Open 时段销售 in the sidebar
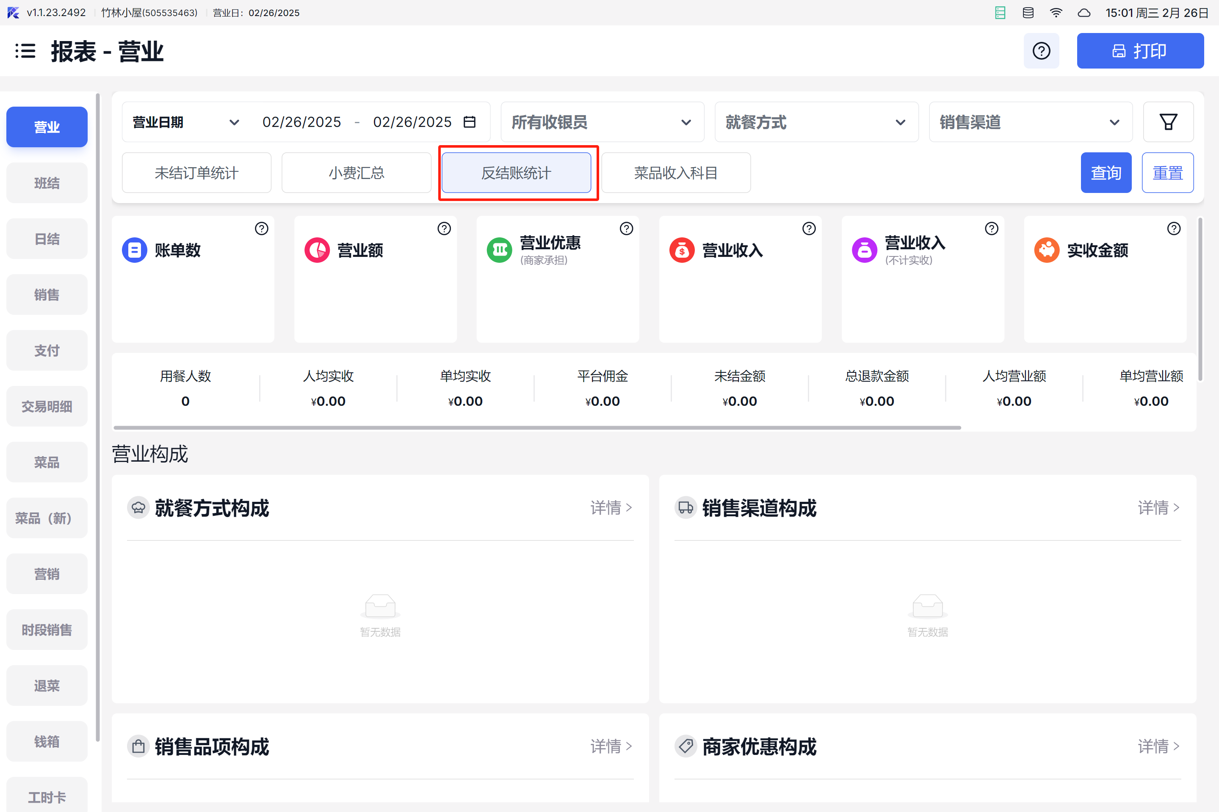Image resolution: width=1219 pixels, height=812 pixels. [x=47, y=630]
